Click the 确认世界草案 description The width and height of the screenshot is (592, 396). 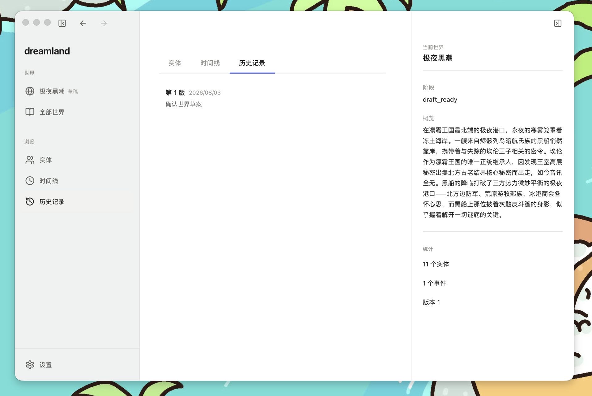coord(184,104)
